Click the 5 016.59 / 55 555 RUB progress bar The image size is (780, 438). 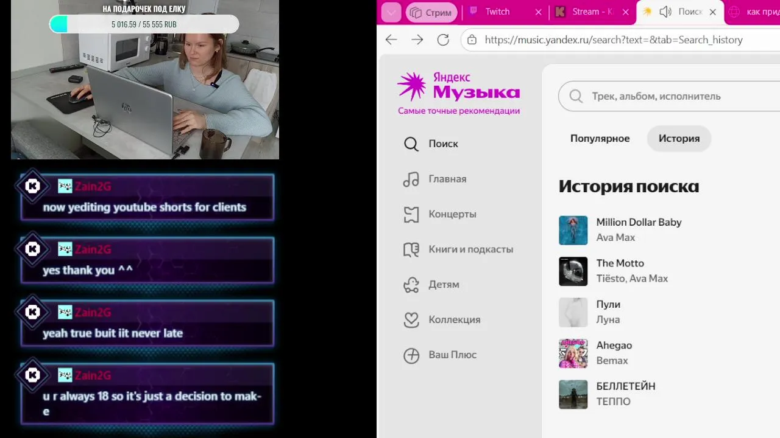coord(144,24)
